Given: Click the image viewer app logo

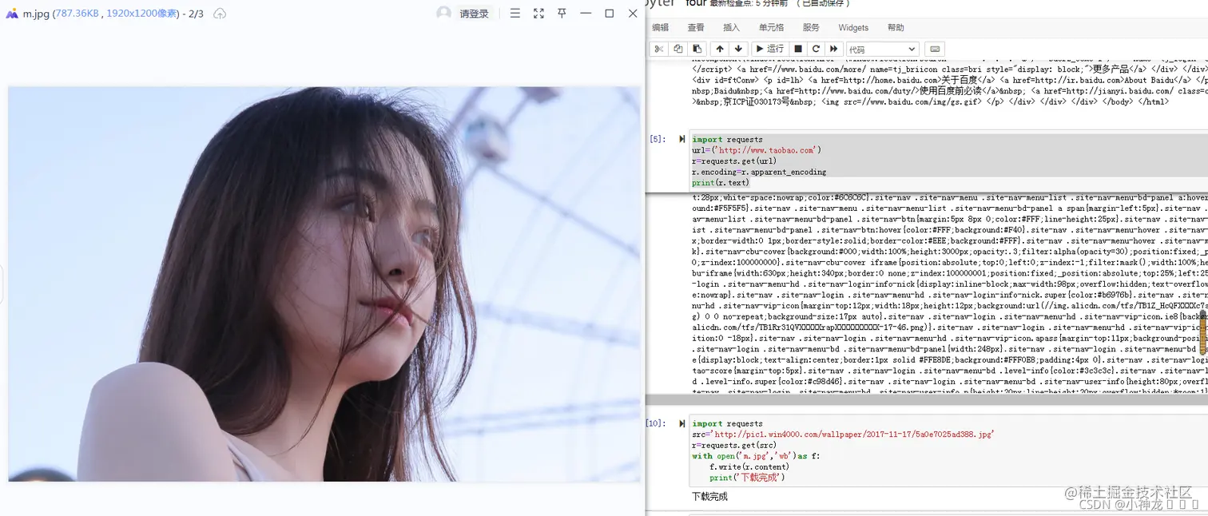Looking at the screenshot, I should click(x=12, y=14).
